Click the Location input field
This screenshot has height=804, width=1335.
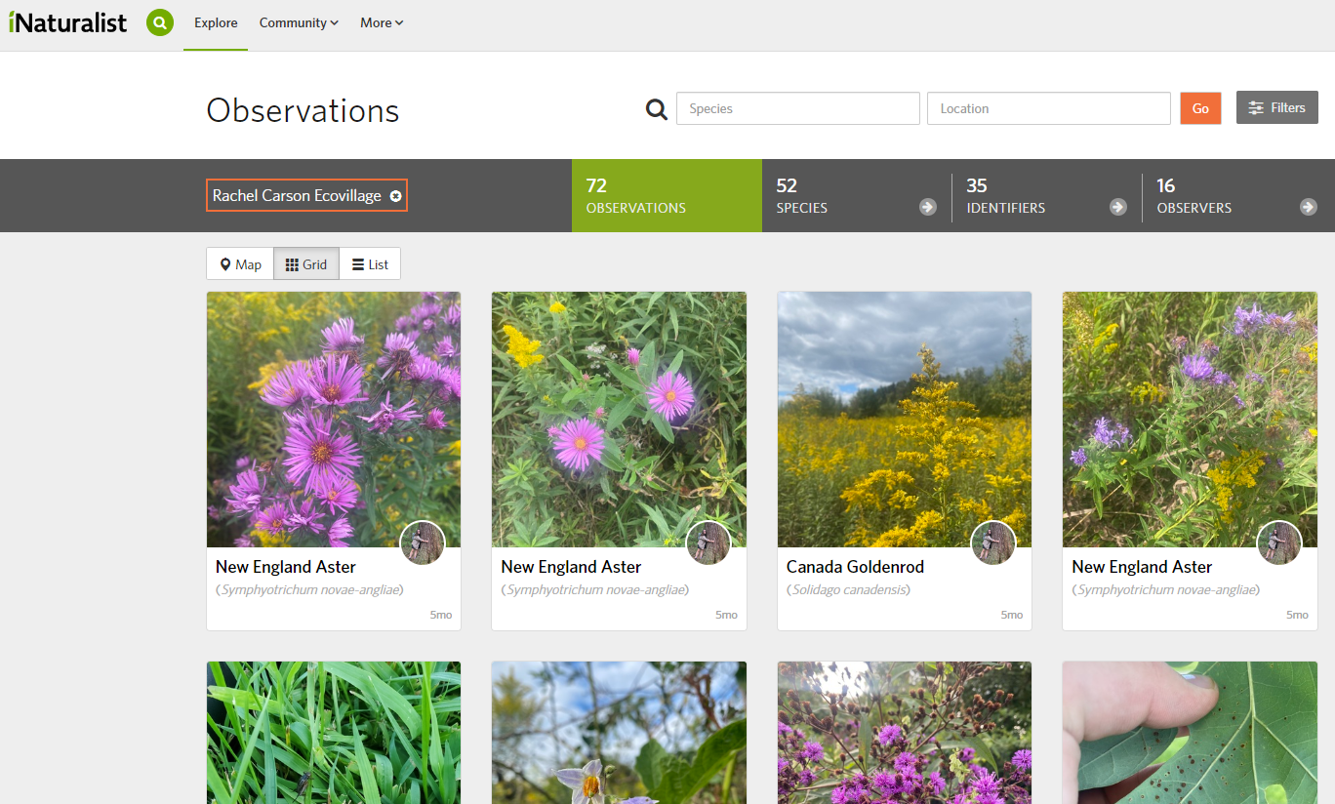click(x=1048, y=108)
